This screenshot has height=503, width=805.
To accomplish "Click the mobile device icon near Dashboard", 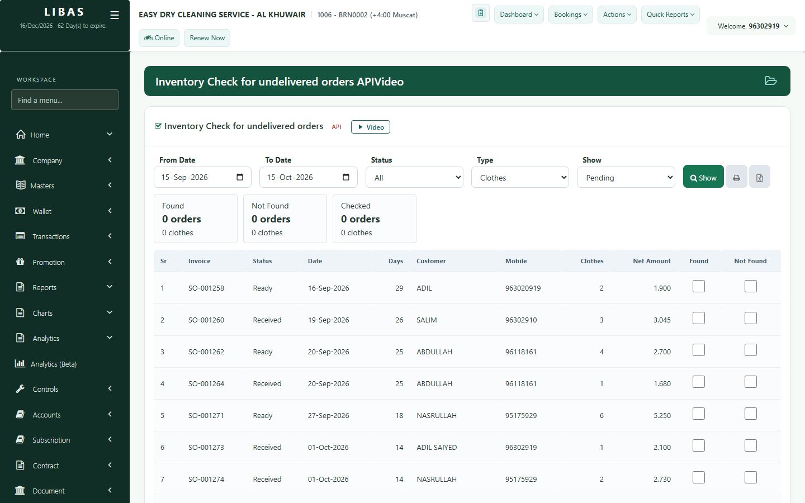I will click(x=481, y=13).
